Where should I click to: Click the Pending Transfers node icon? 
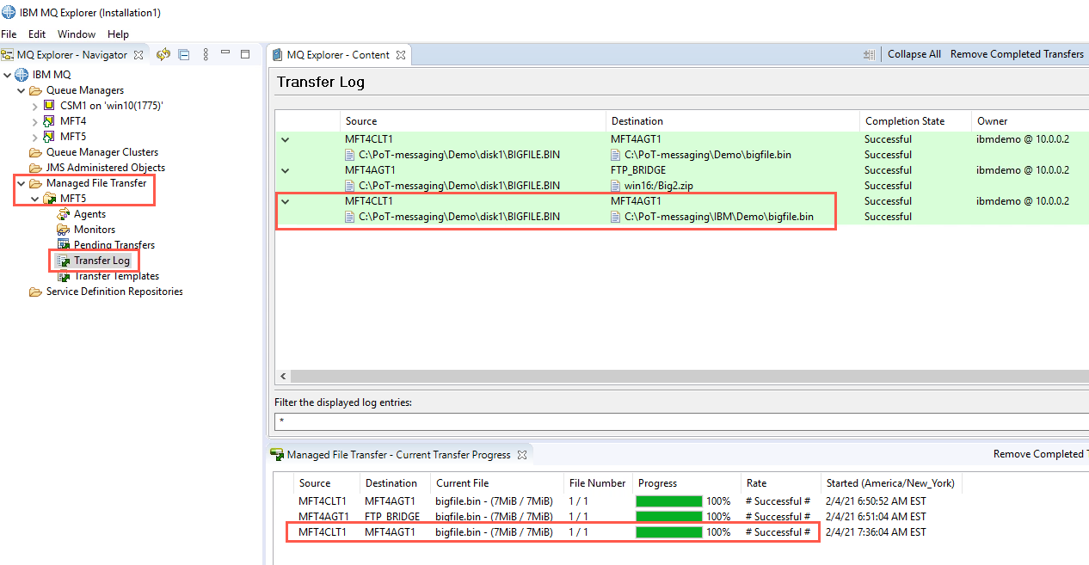[63, 245]
